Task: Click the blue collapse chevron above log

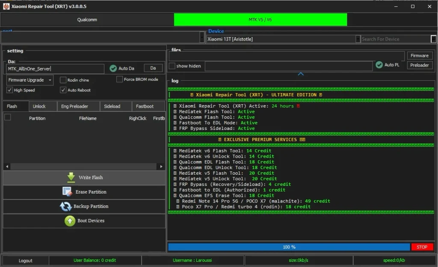Action: (301, 74)
